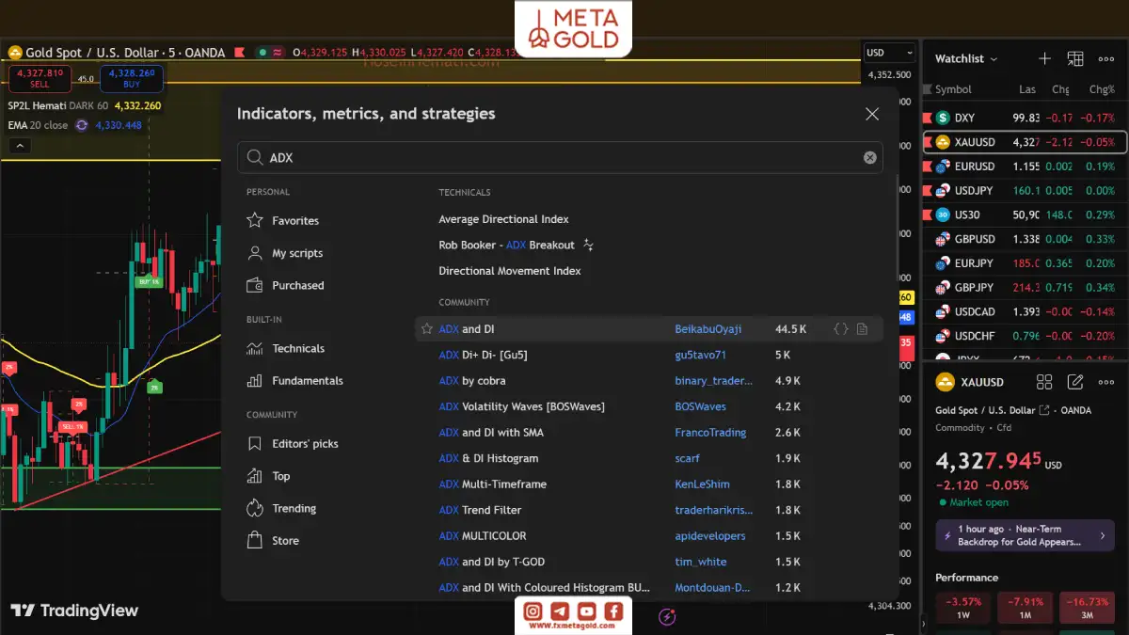Add ADX and DI by T-GOD script
The width and height of the screenshot is (1129, 635).
[x=491, y=563]
